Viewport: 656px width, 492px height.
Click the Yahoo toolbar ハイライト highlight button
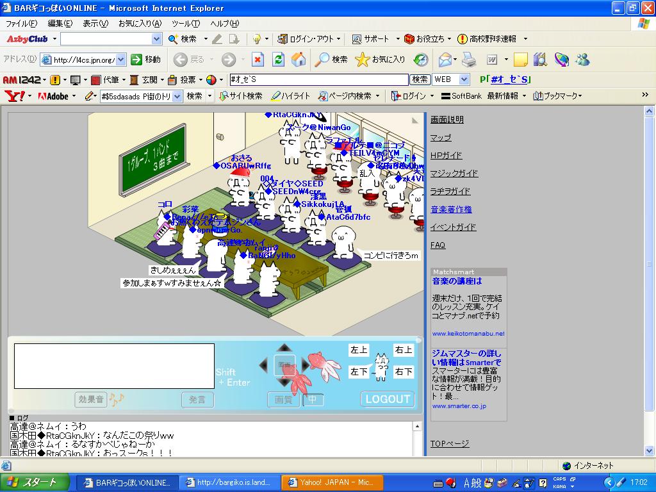[290, 96]
